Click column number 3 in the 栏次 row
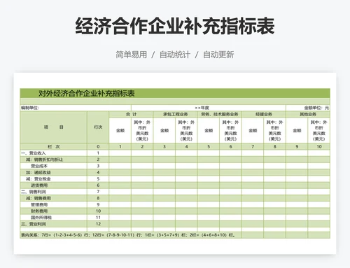Viewport: 350px width, 268px height. [164, 146]
